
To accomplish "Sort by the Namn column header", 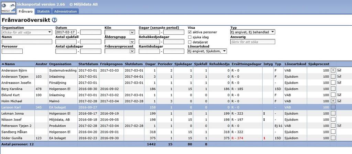I will 10,64.
